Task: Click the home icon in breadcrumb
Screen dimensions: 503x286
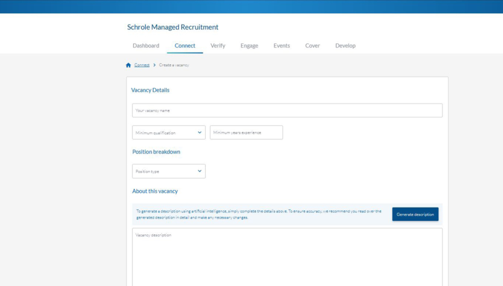Action: coord(129,65)
